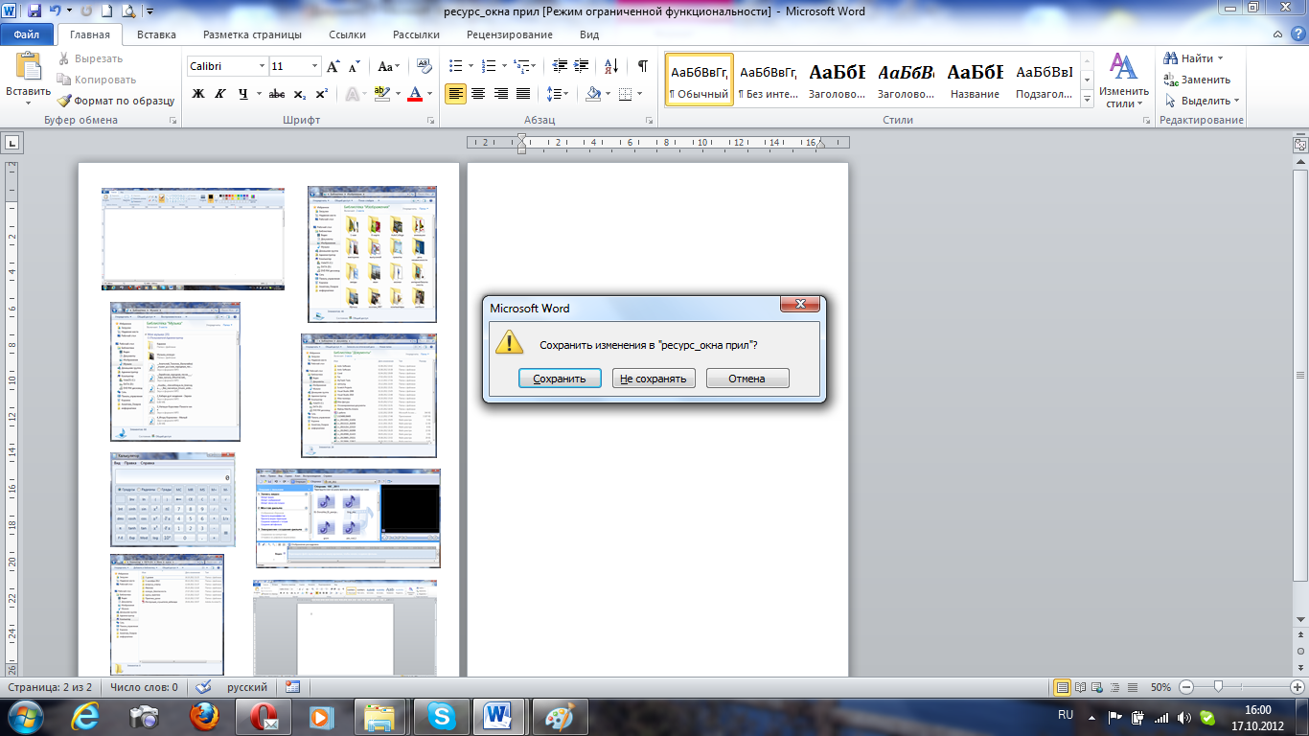1309x736 pixels.
Task: Click Отмена to cancel the dialog
Action: click(747, 379)
